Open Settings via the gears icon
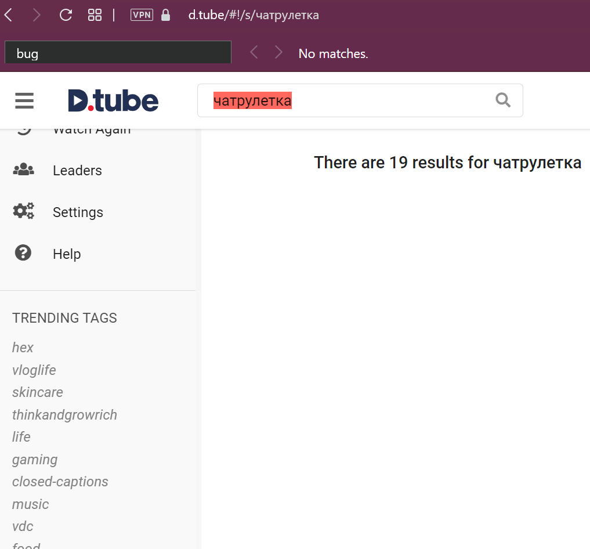This screenshot has height=549, width=590. tap(23, 211)
